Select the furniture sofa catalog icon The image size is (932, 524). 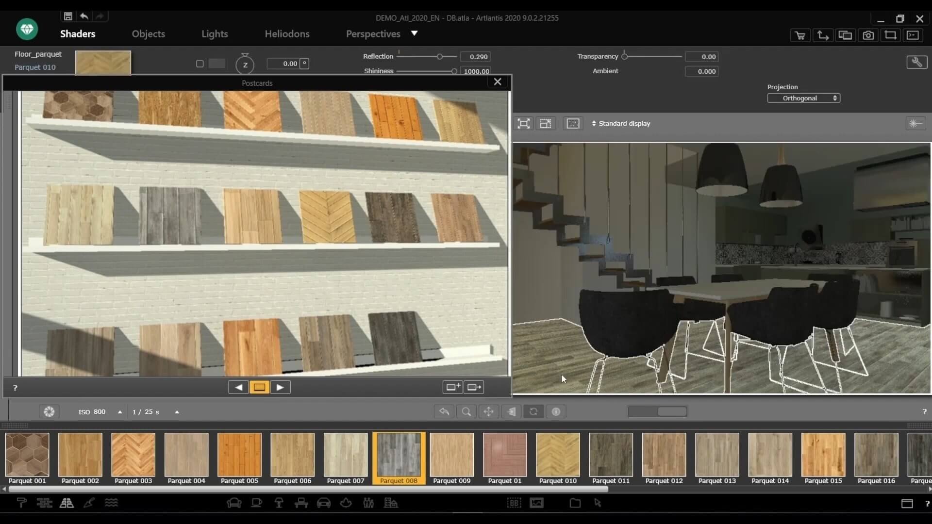(x=234, y=503)
